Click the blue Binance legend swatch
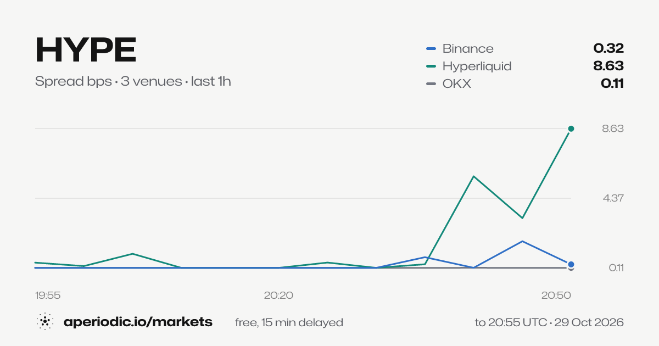The height and width of the screenshot is (346, 659). coord(431,49)
